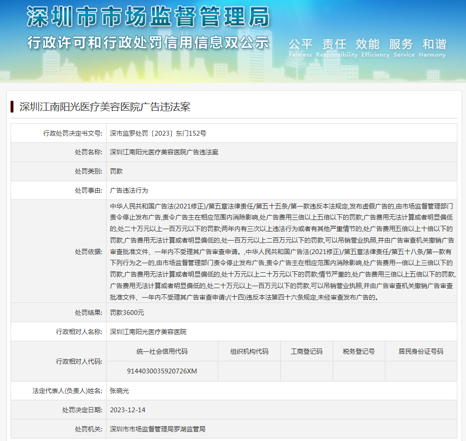466x441 pixels.
Task: Click the 广告违法行为 reason value
Action: click(129, 190)
